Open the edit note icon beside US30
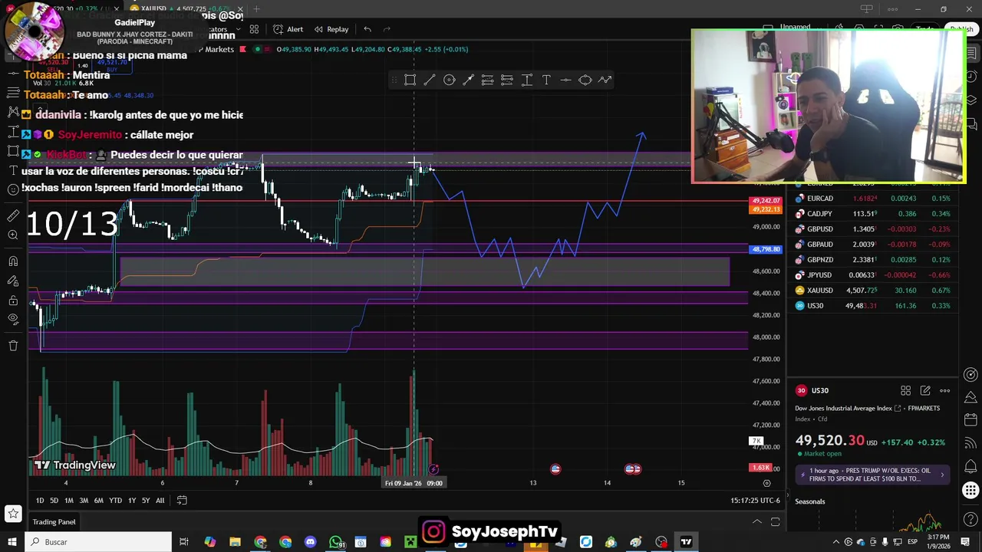This screenshot has height=552, width=982. pos(925,391)
